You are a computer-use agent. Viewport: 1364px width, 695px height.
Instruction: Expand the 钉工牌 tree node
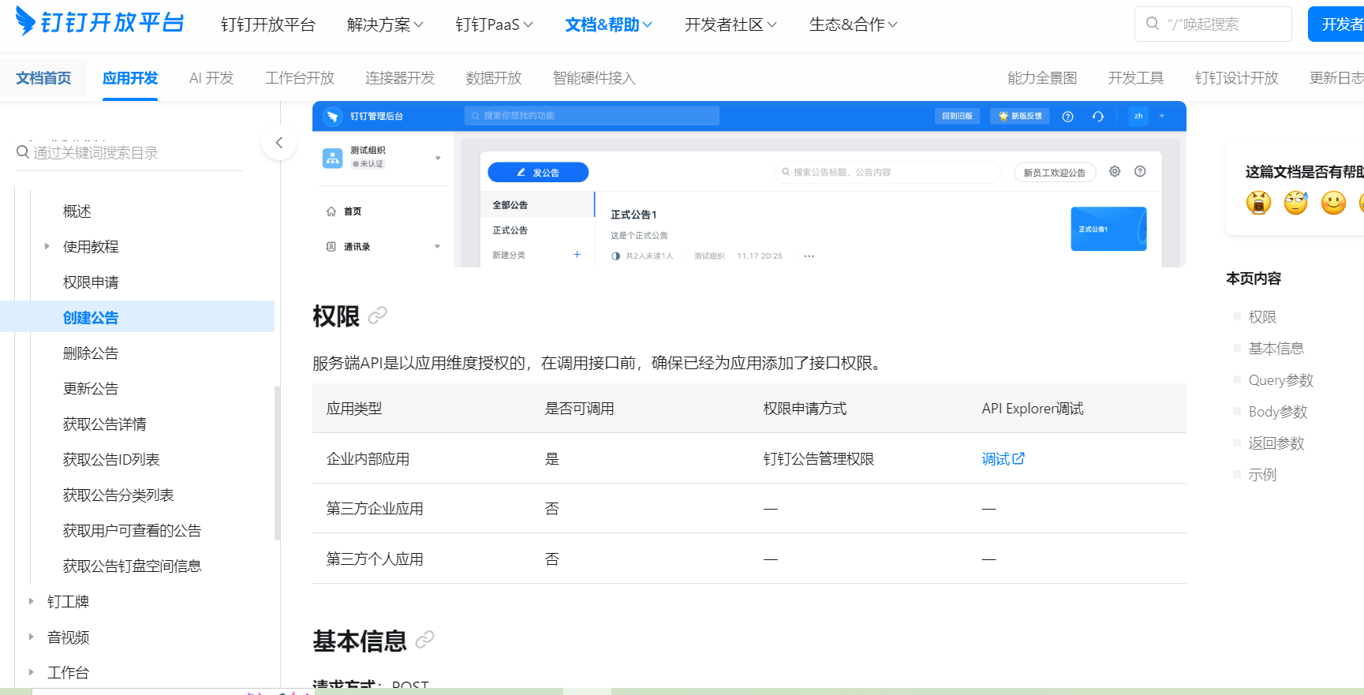pos(31,601)
